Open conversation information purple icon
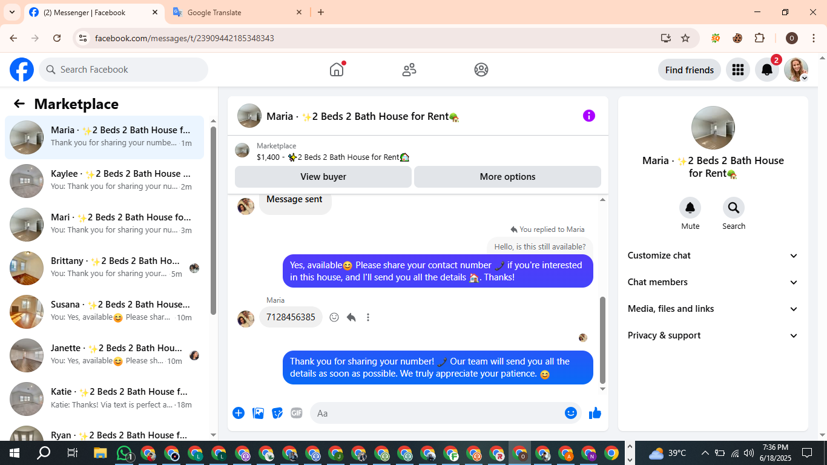Image resolution: width=827 pixels, height=465 pixels. [x=589, y=116]
